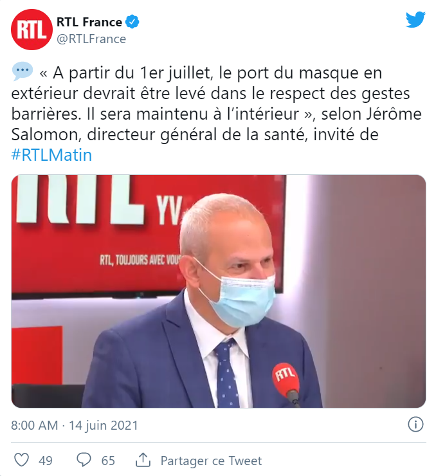Open the RTL France display name

pos(89,22)
